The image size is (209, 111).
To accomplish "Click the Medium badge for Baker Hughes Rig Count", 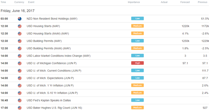I will click(x=137, y=108).
